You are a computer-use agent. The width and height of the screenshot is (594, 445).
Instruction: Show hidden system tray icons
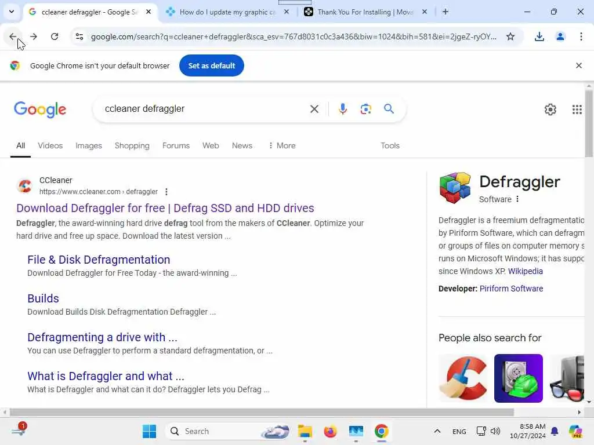pyautogui.click(x=437, y=431)
